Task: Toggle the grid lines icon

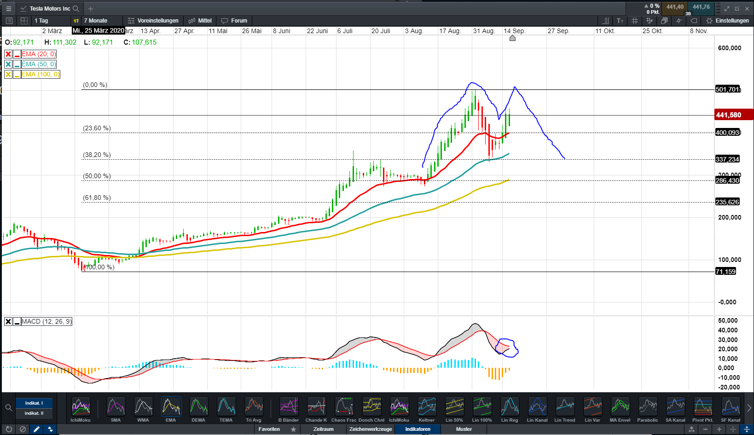Action: 635,21
